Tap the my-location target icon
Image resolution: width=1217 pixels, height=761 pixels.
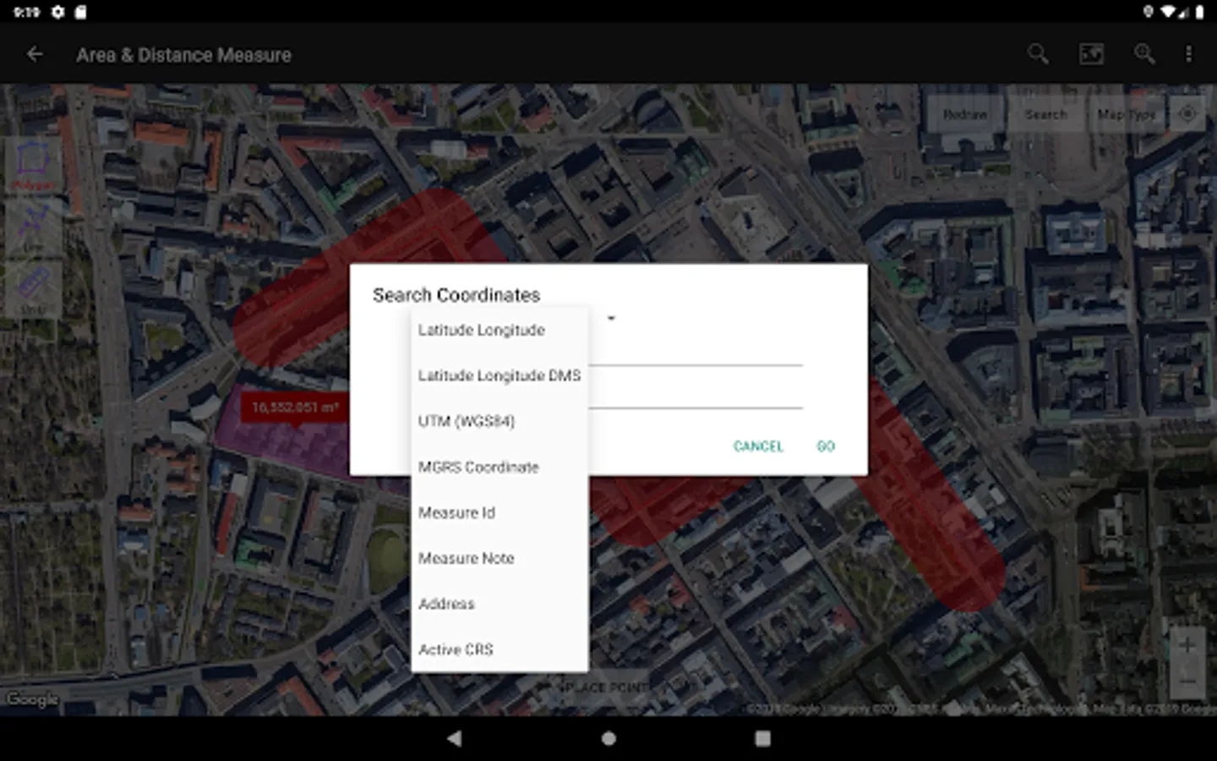(x=1187, y=114)
